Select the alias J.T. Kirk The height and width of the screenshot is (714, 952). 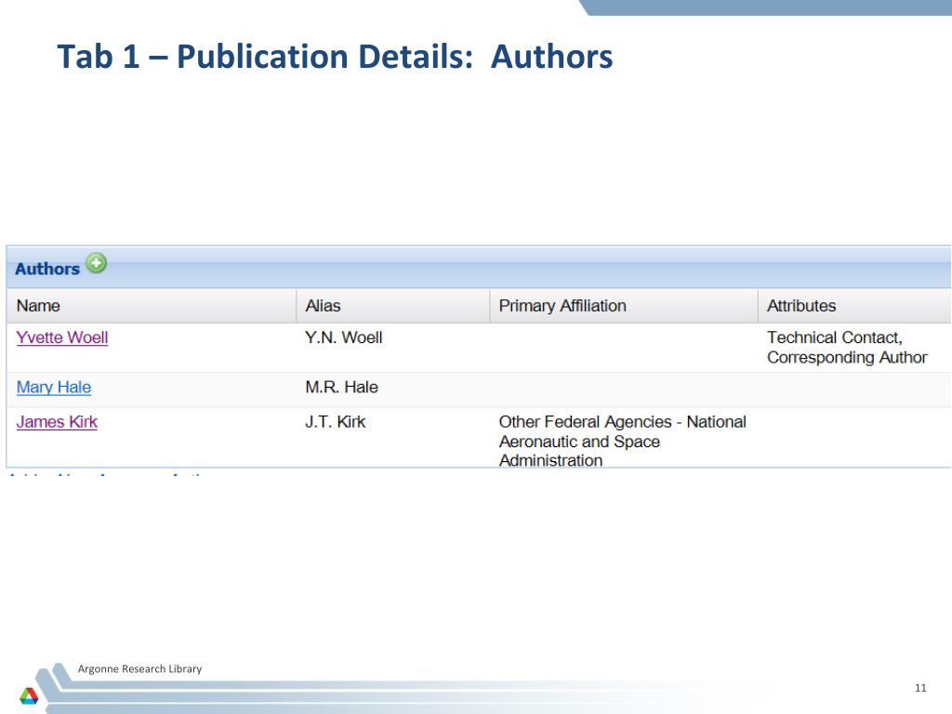(x=335, y=422)
